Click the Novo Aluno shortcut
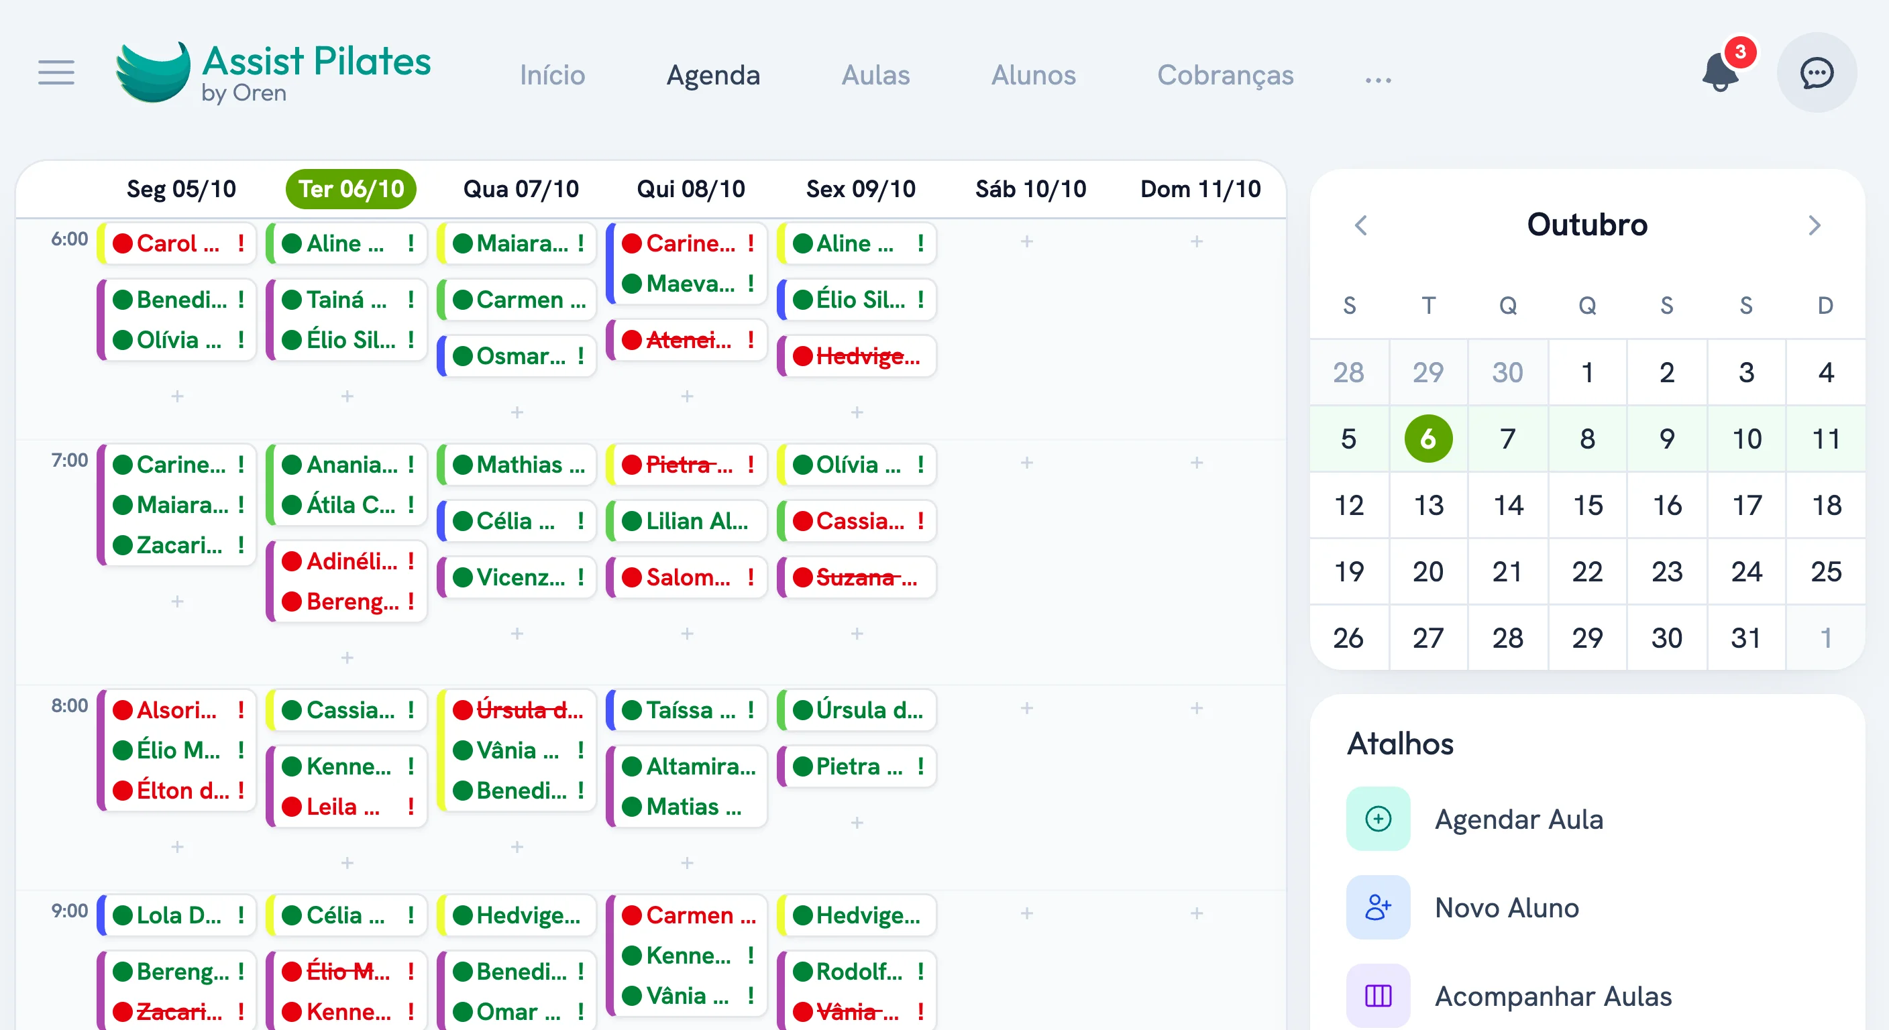Viewport: 1889px width, 1030px height. pos(1463,907)
